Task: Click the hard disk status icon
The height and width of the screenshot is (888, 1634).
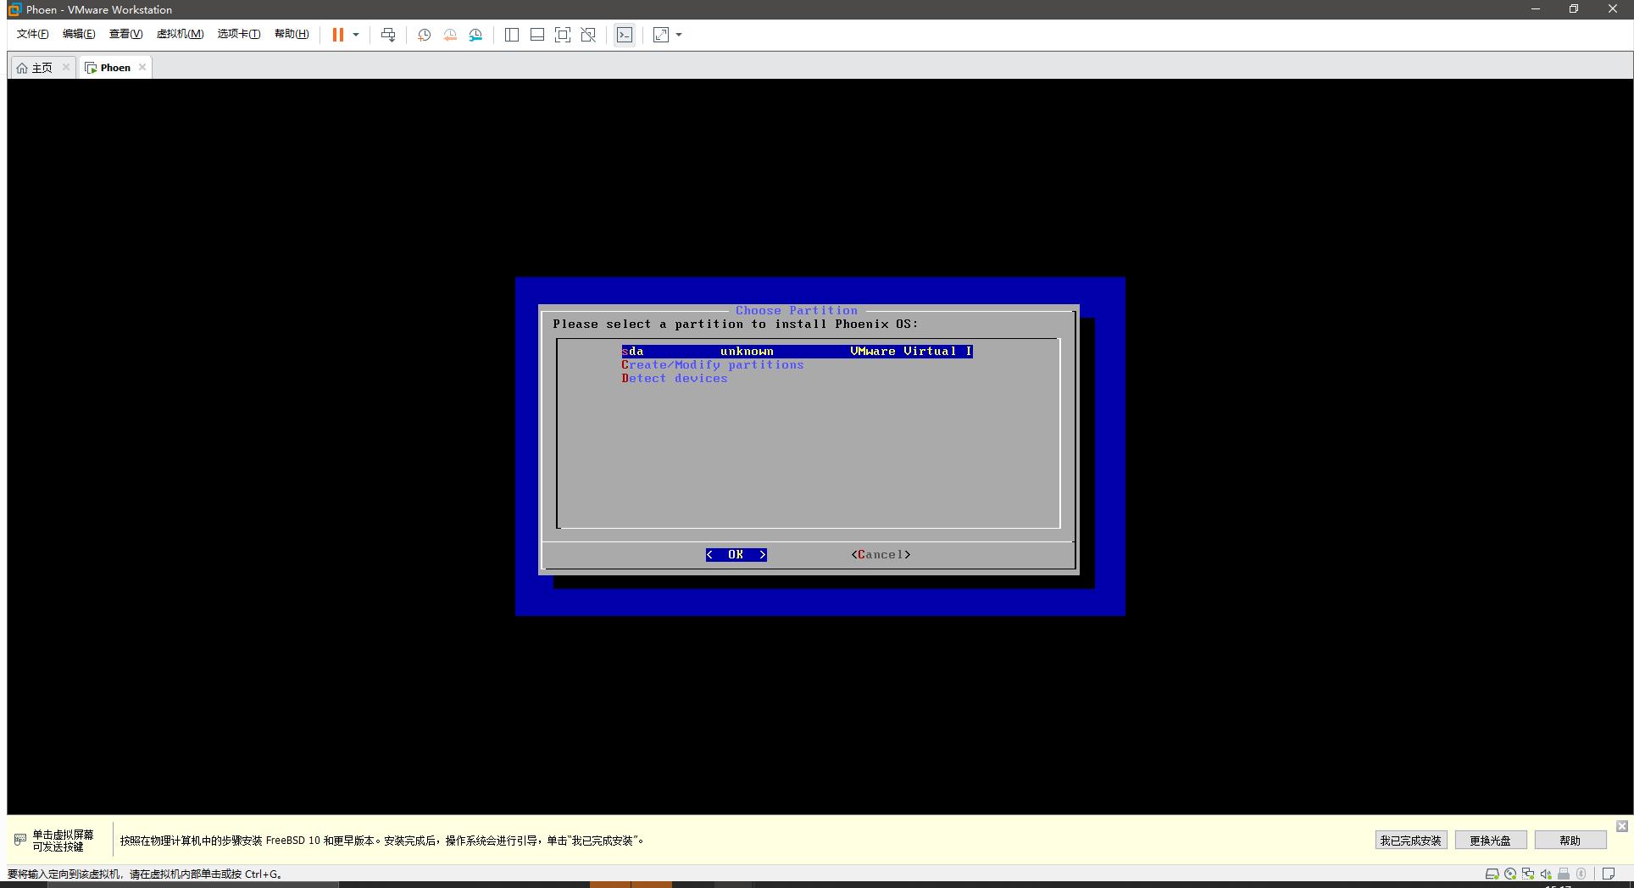Action: pyautogui.click(x=1492, y=874)
